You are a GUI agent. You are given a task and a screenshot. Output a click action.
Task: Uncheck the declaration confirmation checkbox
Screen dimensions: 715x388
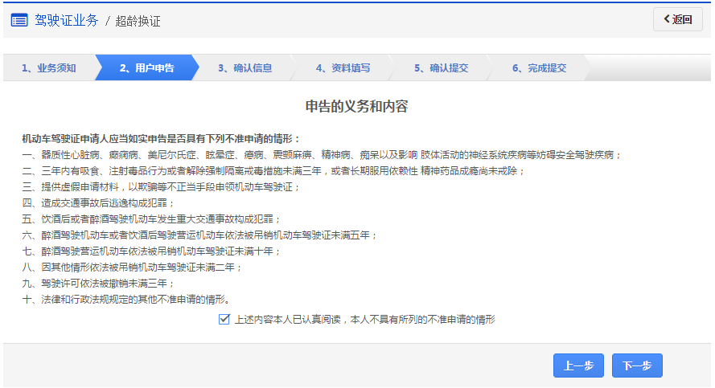click(224, 320)
